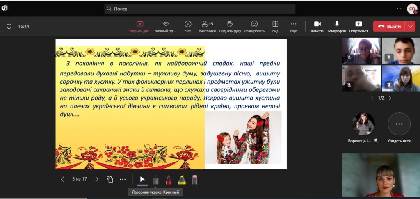
Task: Open the Вид layout options
Action: (275, 26)
